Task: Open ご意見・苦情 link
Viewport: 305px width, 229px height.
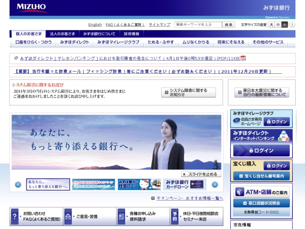Action: tap(86, 217)
